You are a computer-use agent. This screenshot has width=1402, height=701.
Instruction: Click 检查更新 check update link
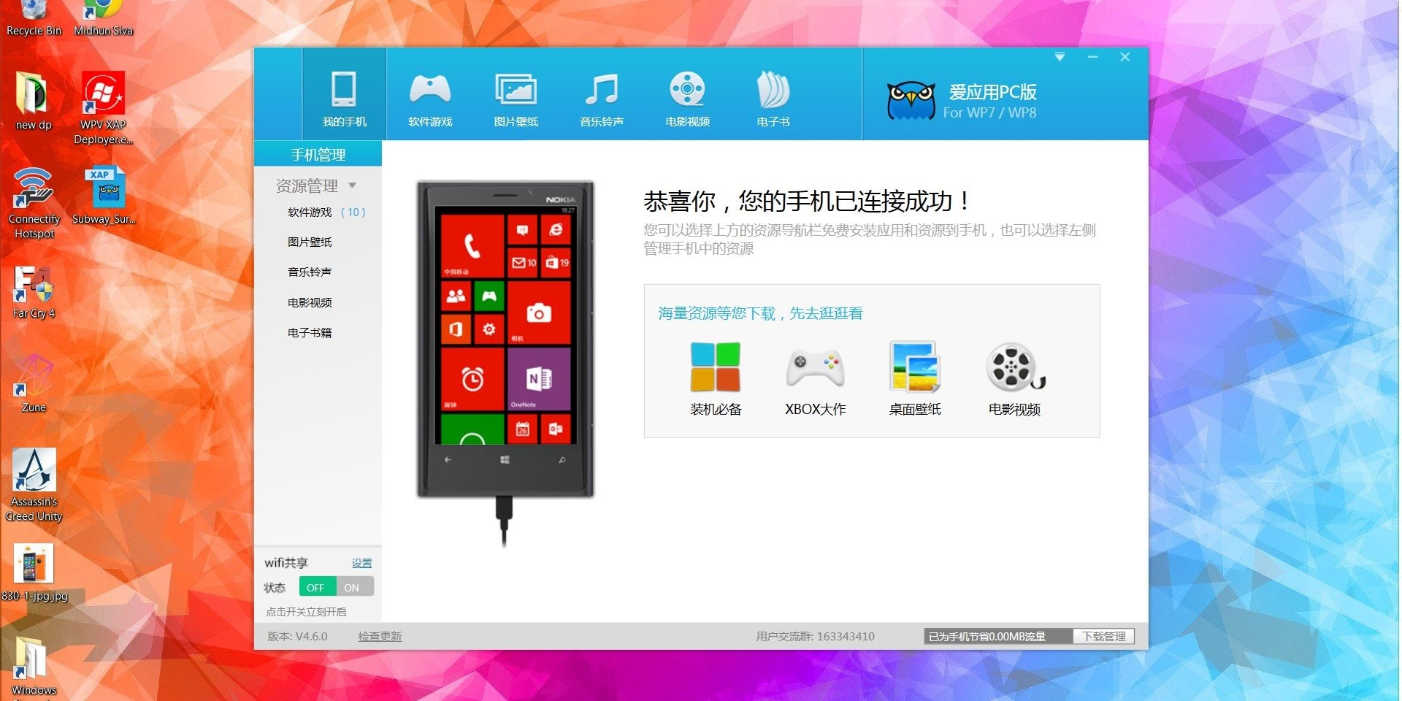(x=380, y=637)
